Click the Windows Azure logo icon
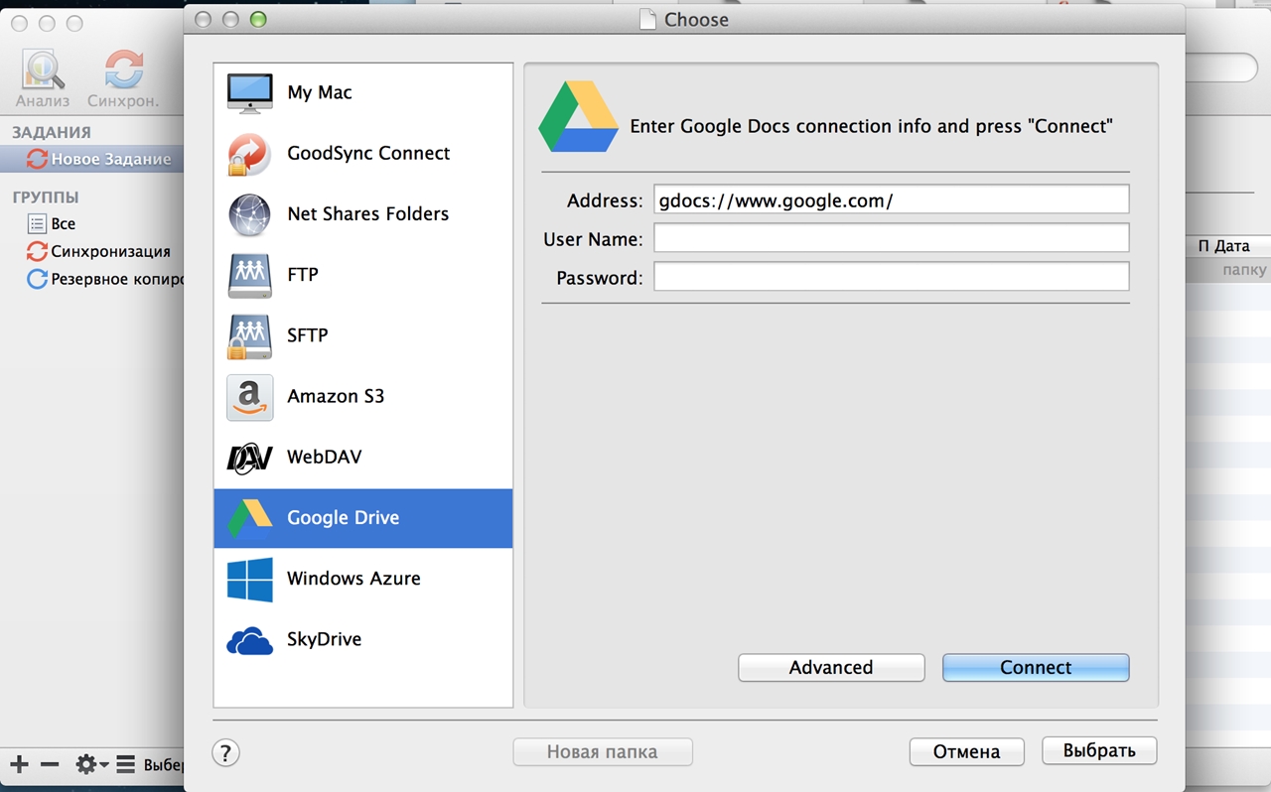The image size is (1271, 792). tap(249, 579)
